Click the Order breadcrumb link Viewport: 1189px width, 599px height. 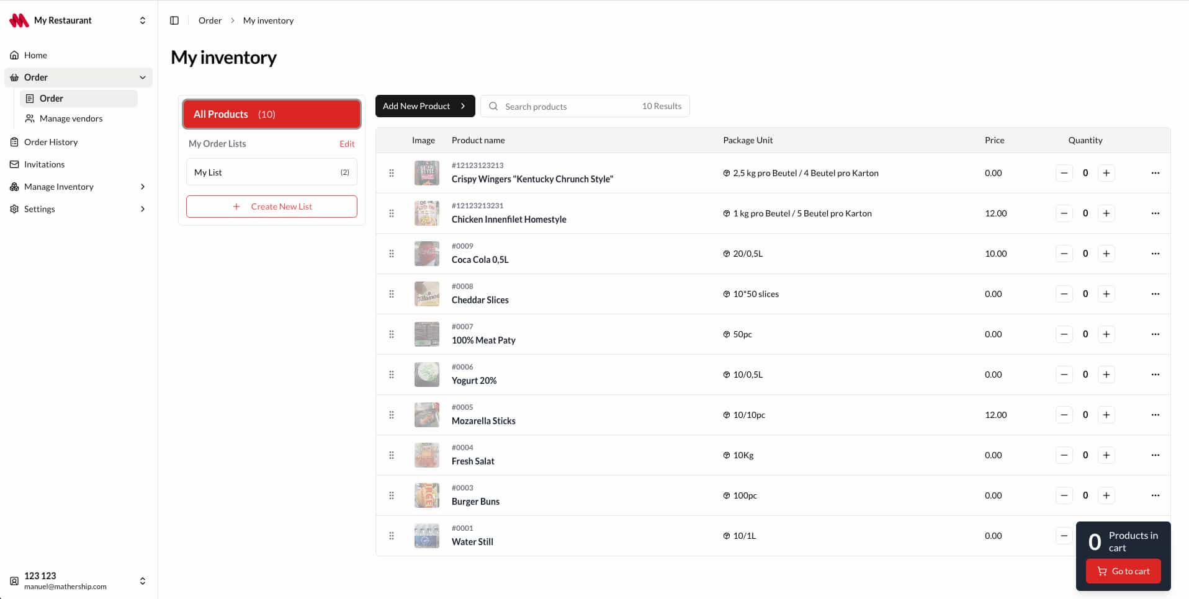[210, 20]
